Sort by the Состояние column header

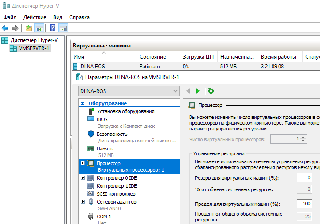tap(158, 57)
